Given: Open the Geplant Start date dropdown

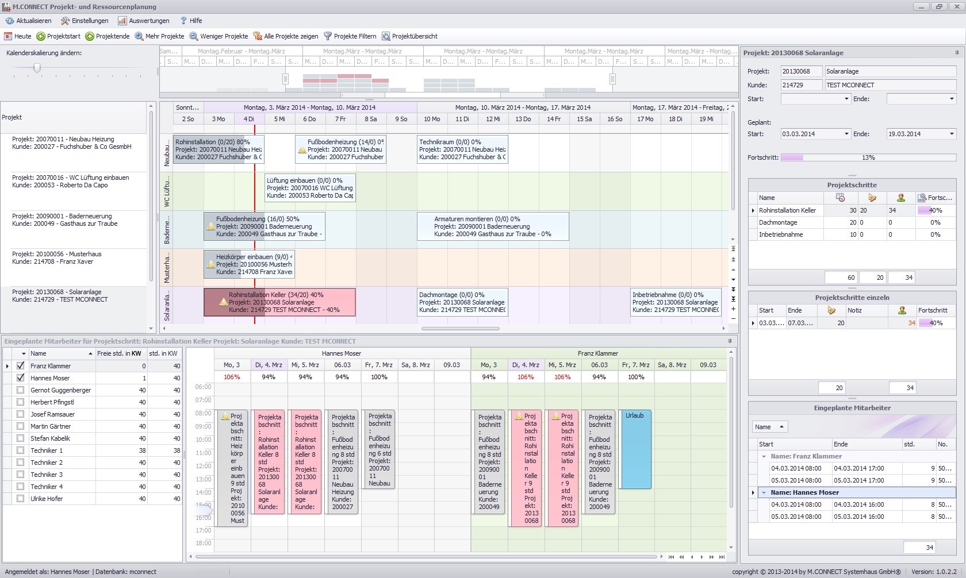Looking at the screenshot, I should coord(846,134).
